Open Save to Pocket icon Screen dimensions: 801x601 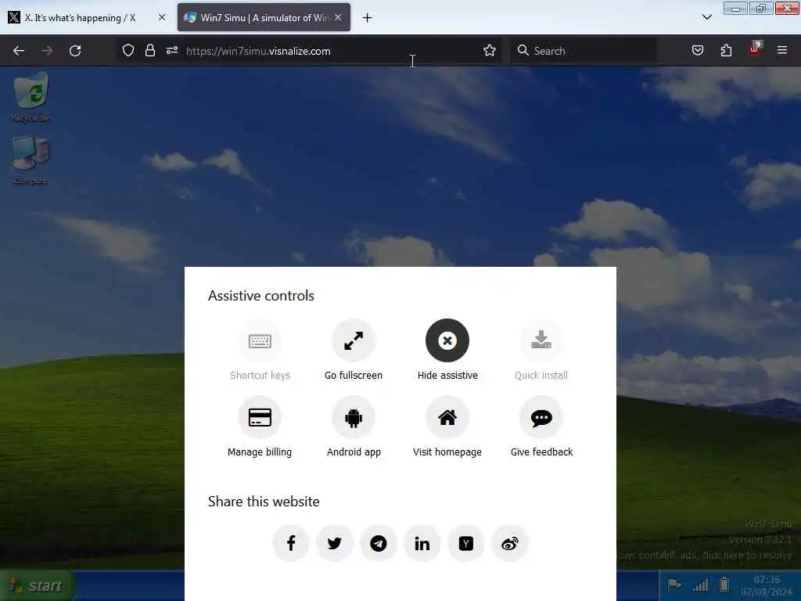pyautogui.click(x=697, y=51)
